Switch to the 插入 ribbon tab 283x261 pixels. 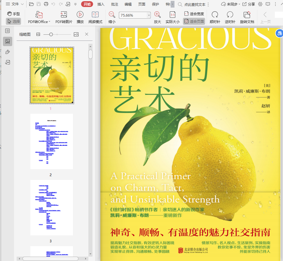pos(101,4)
